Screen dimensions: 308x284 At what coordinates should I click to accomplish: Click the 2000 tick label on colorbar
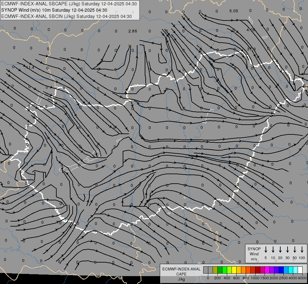click(x=274, y=278)
